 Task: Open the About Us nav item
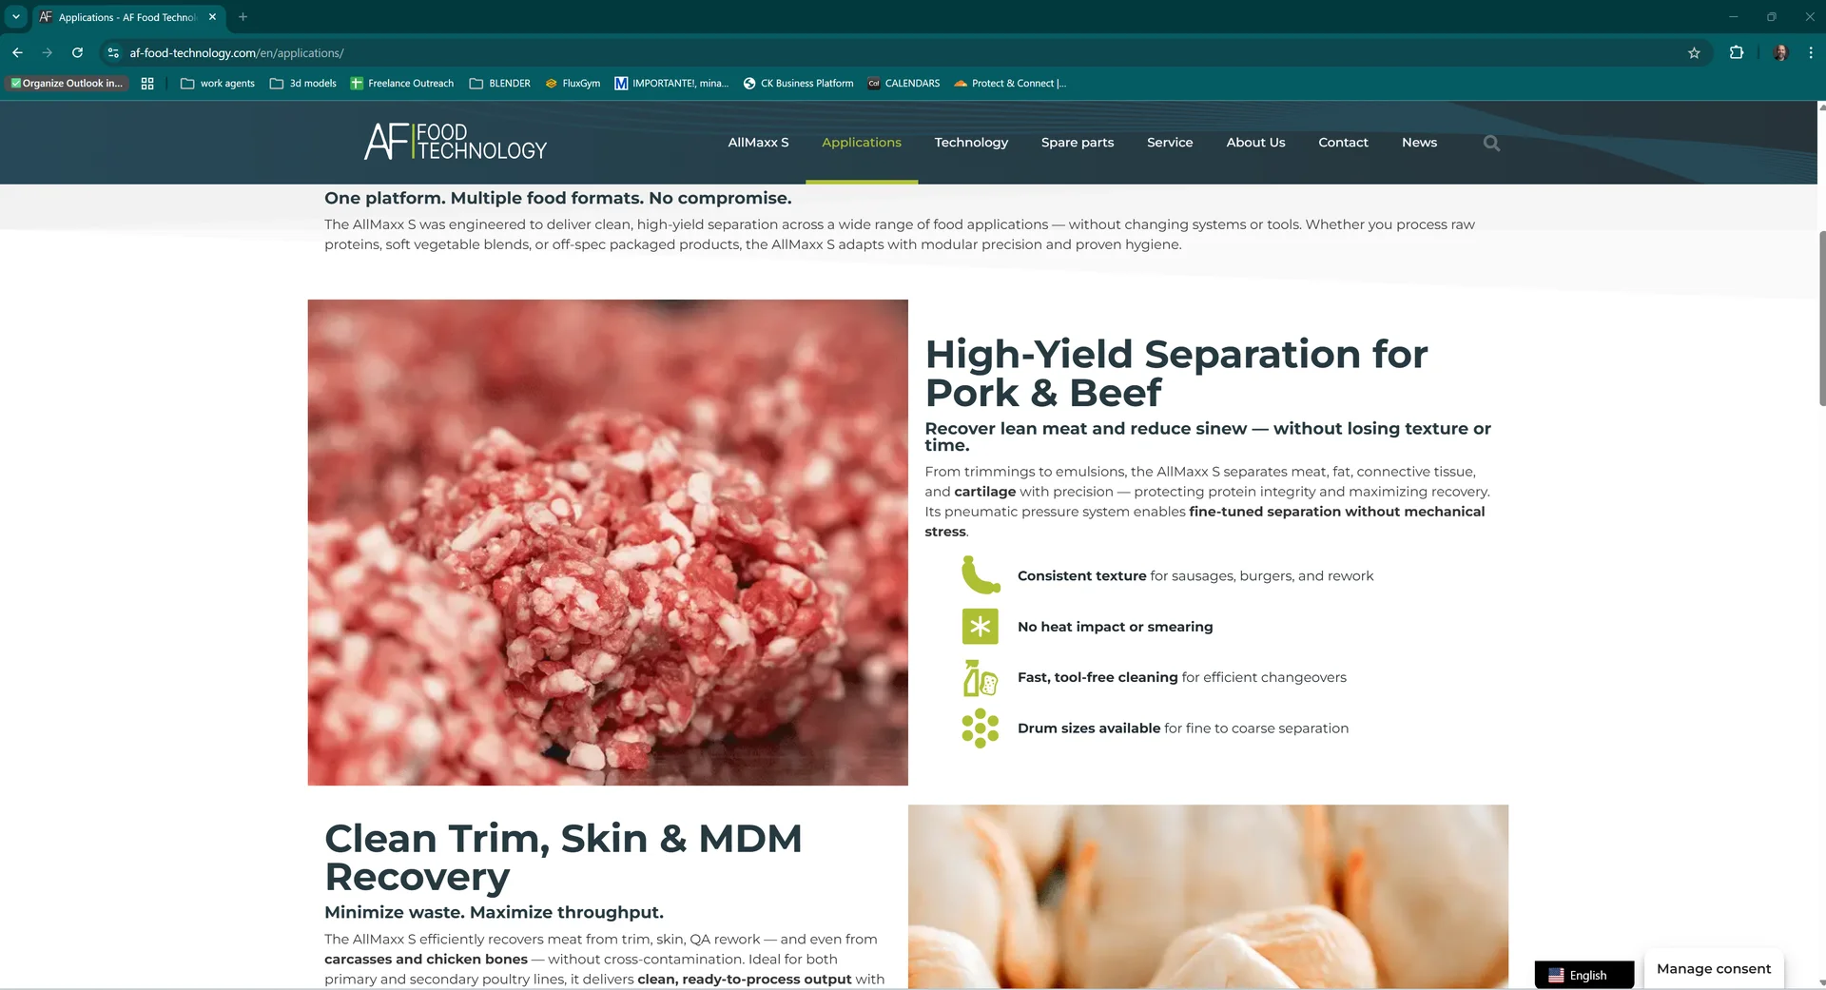(x=1255, y=143)
